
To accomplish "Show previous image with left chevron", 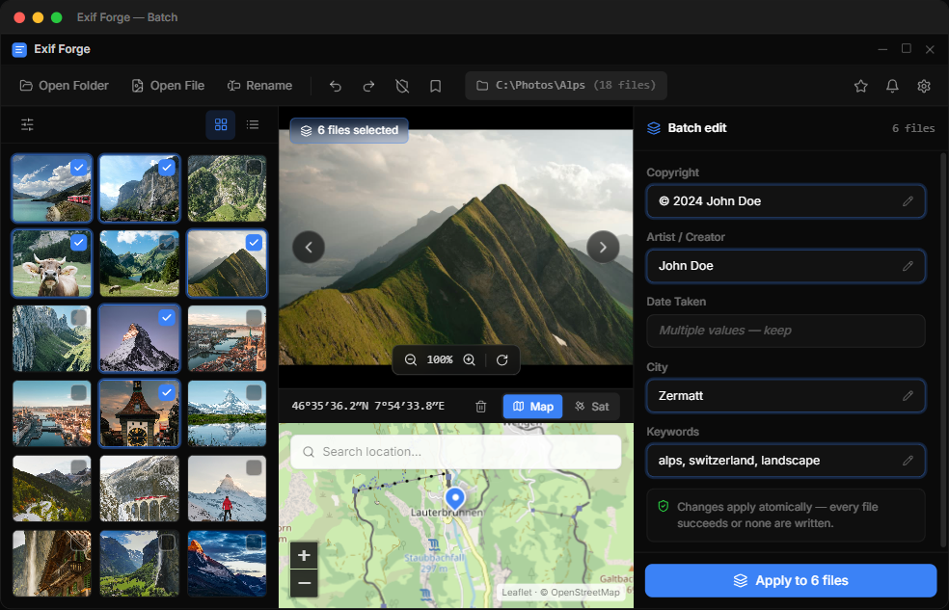I will point(309,247).
